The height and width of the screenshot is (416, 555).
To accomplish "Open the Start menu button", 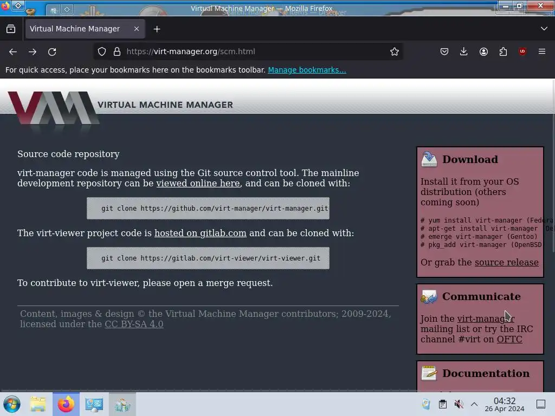I will (12, 404).
